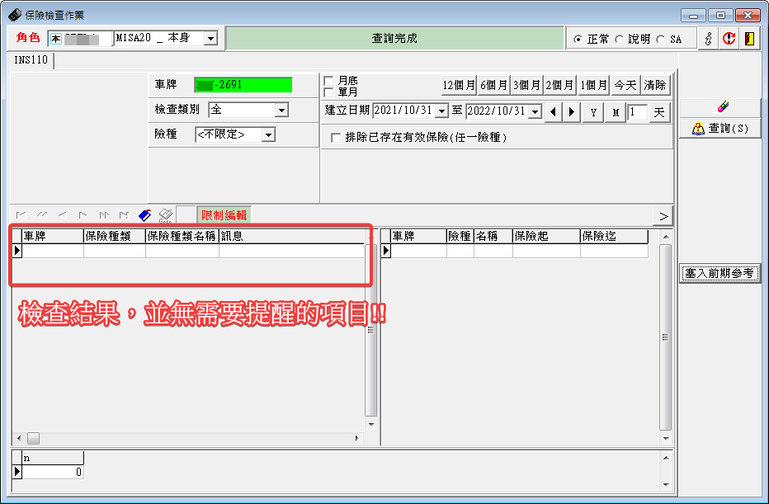Step date range back with left arrow
The image size is (769, 504).
pos(553,112)
